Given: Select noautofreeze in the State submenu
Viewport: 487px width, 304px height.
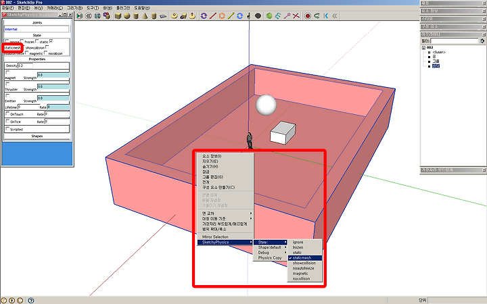Looking at the screenshot, I should 305,268.
